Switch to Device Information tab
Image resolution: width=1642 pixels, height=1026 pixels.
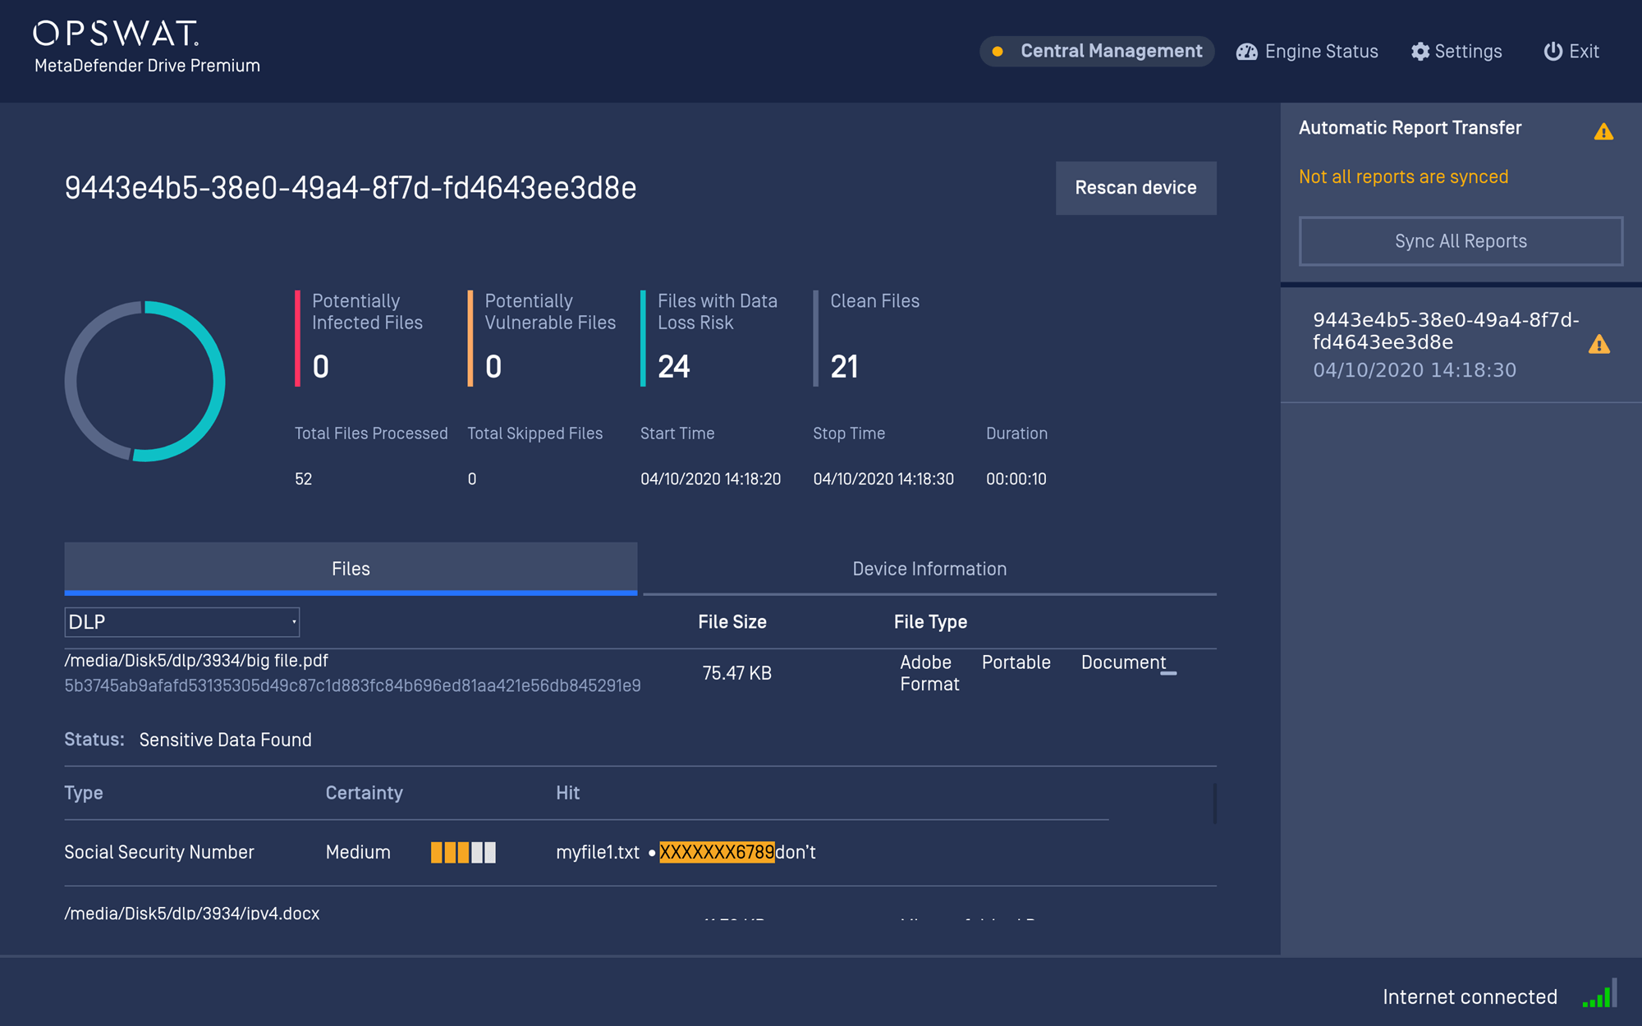tap(929, 569)
